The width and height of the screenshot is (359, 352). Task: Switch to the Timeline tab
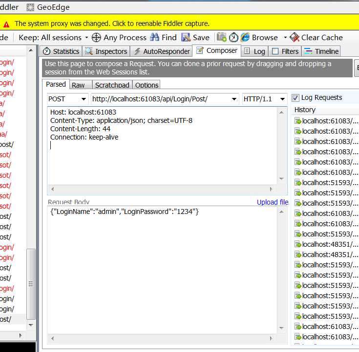coord(321,51)
